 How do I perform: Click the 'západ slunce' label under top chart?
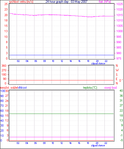click(x=98, y=64)
